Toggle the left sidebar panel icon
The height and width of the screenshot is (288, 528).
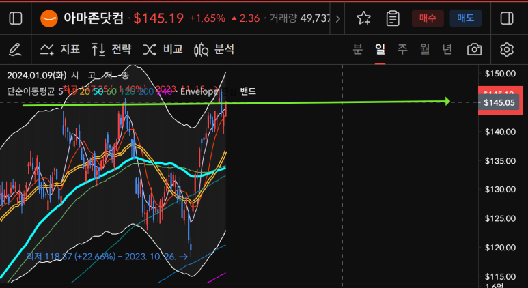(16, 18)
